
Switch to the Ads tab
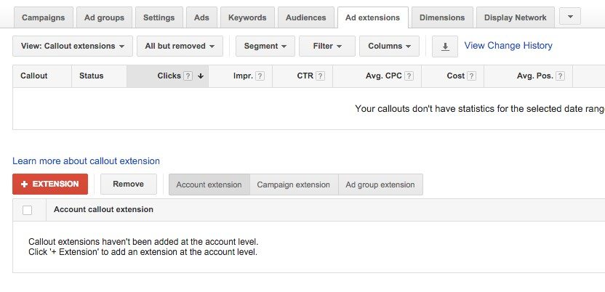[x=201, y=17]
